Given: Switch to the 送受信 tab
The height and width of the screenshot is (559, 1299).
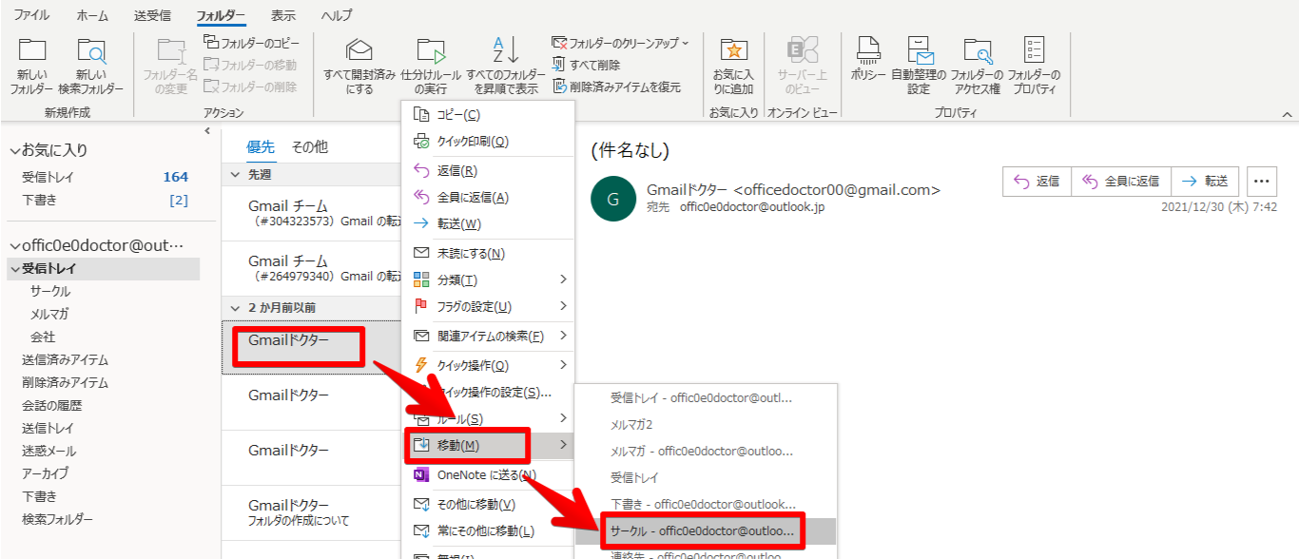Looking at the screenshot, I should 154,15.
